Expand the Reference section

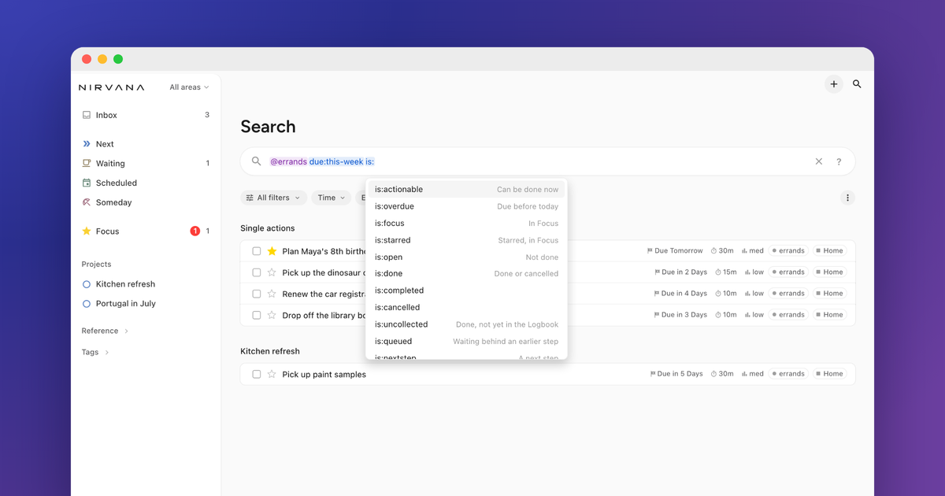(x=105, y=331)
